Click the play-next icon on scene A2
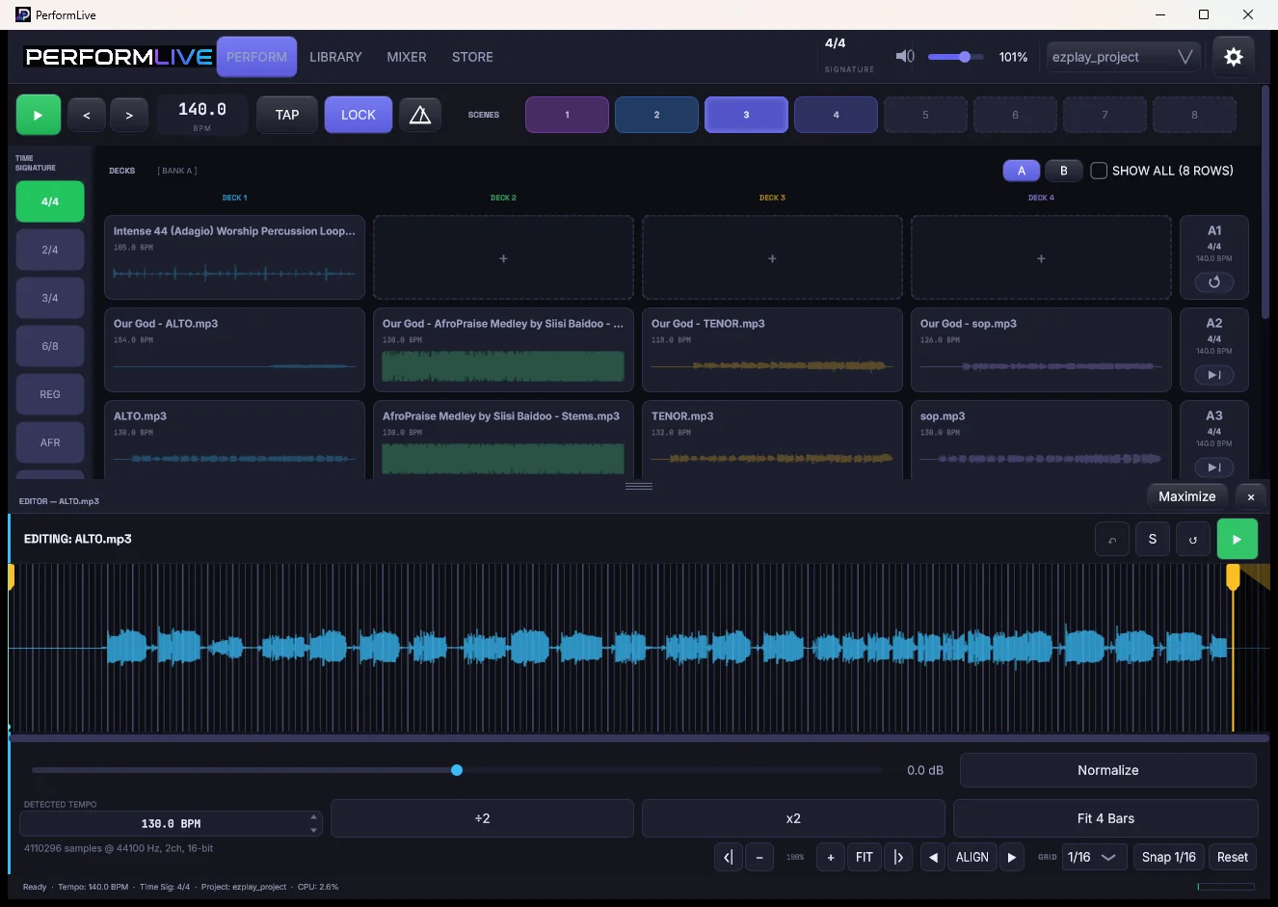Screen dimensions: 1278x907 [x=1214, y=375]
